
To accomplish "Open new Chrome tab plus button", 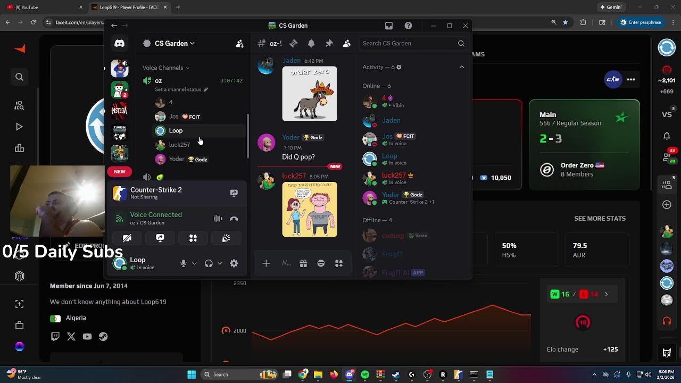I will pos(178,7).
